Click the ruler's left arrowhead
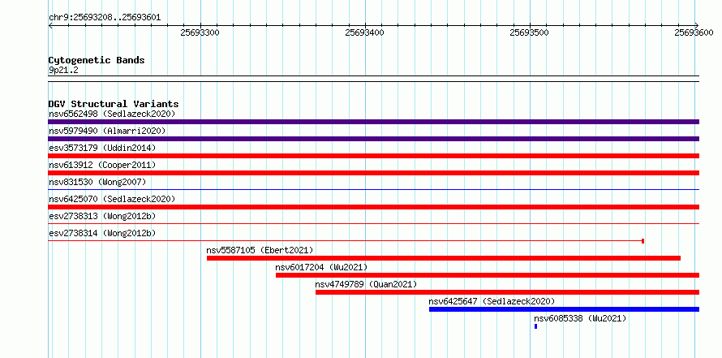722x358 pixels. click(50, 25)
